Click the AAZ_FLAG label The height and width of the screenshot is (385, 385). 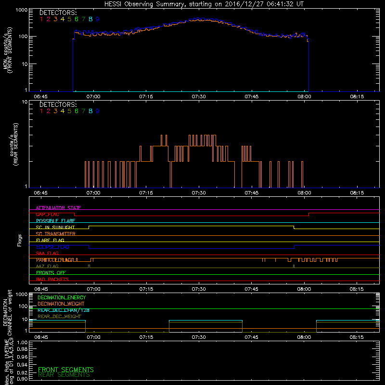47,267
